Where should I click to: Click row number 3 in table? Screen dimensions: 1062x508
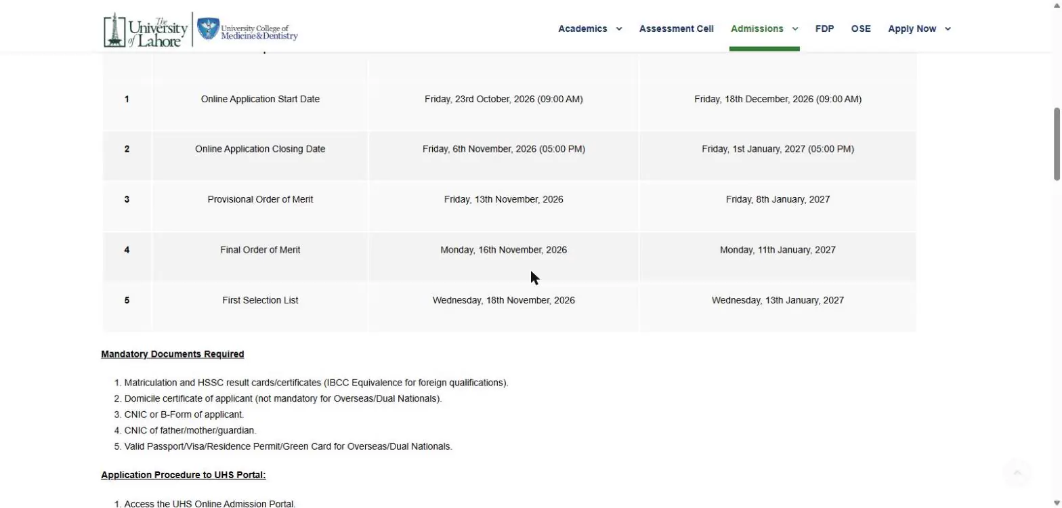click(x=127, y=199)
